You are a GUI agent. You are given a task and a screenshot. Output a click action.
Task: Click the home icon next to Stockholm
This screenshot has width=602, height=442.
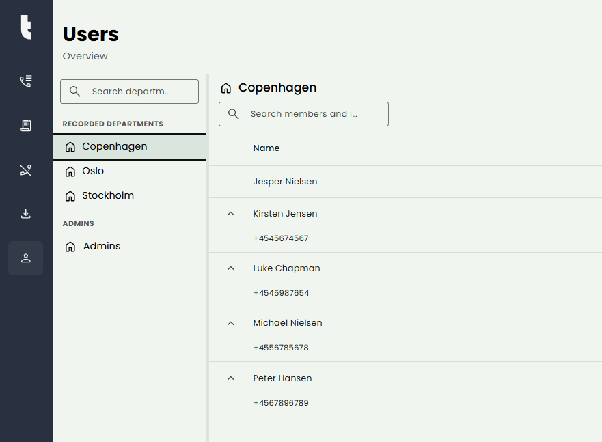(x=70, y=196)
